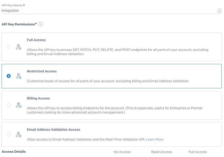Click the Restricted Access card heading

coord(42,71)
